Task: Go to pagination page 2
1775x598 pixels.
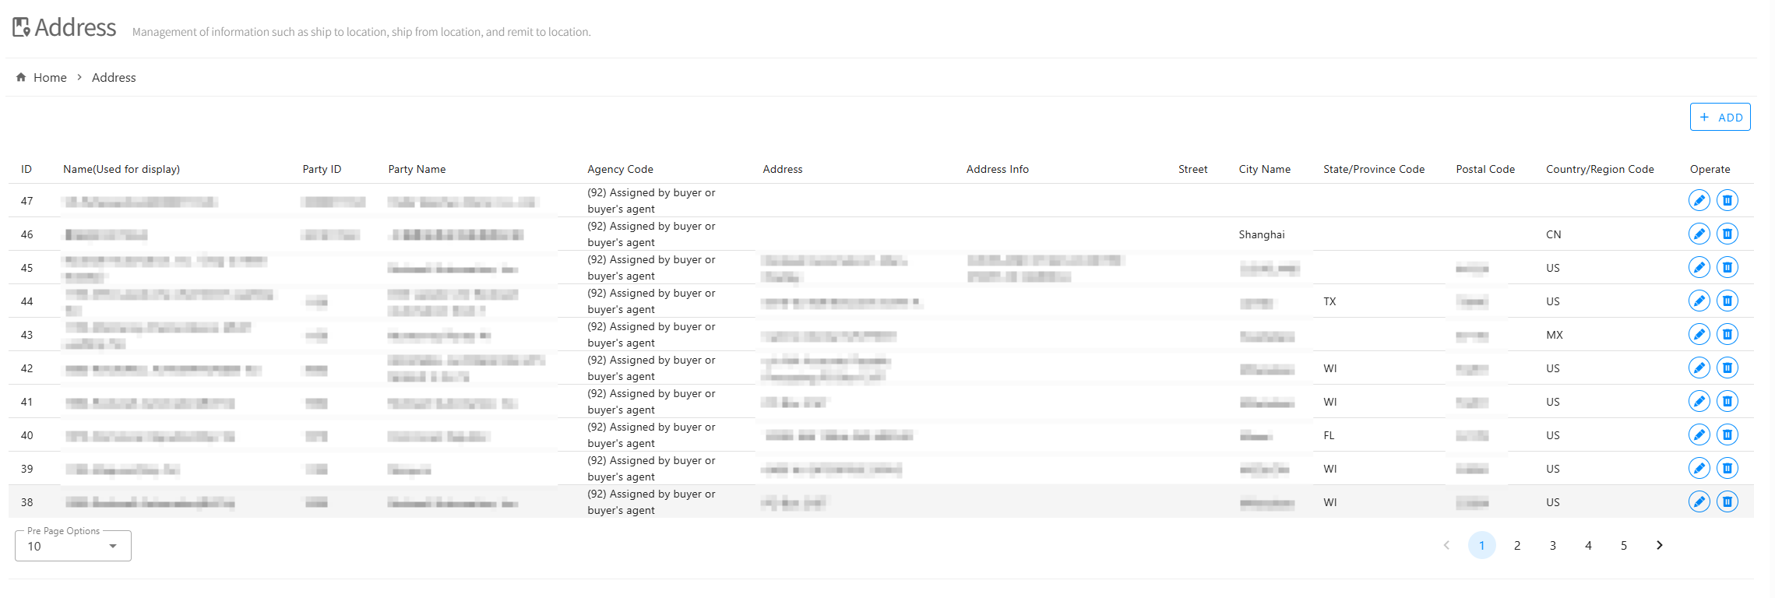Action: [x=1516, y=545]
